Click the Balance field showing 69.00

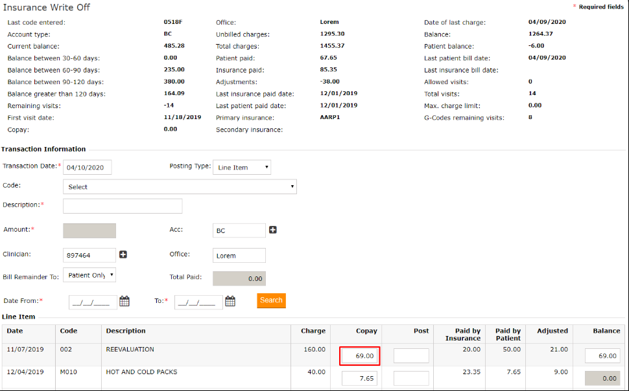pos(602,356)
